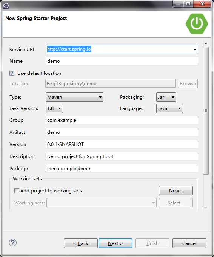Enable Add project to working sets
Image resolution: width=214 pixels, height=257 pixels.
click(17, 191)
